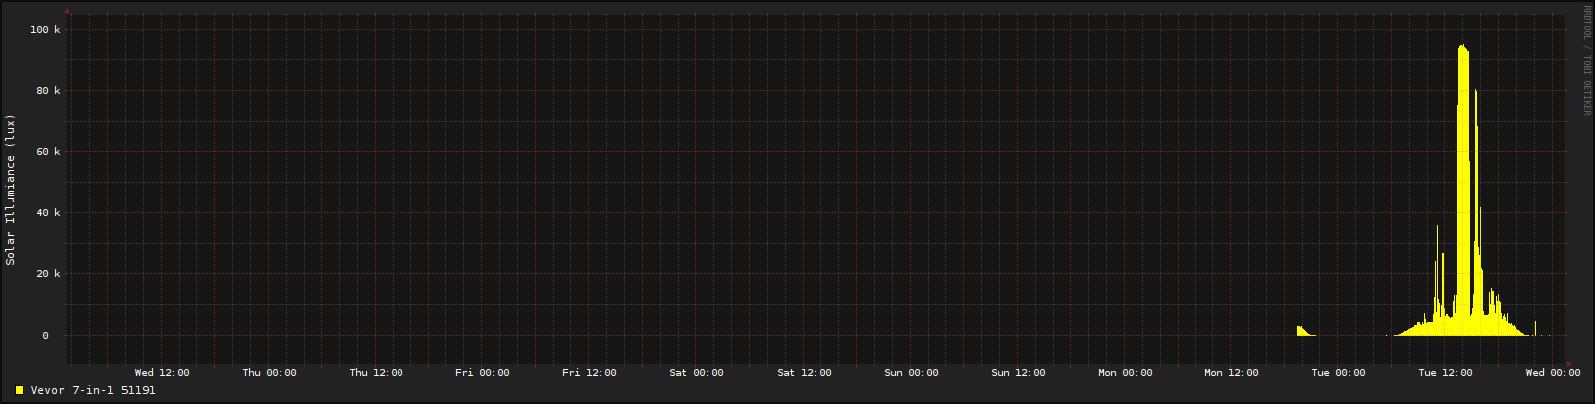Click the 'Sat 00:00' time label

pos(696,373)
